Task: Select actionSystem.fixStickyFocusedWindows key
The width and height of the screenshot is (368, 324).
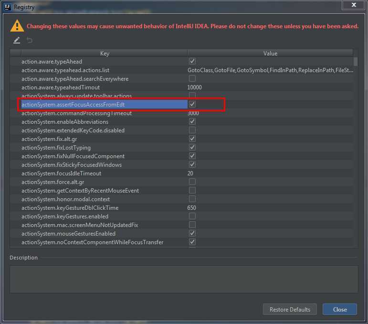Action: [72, 165]
